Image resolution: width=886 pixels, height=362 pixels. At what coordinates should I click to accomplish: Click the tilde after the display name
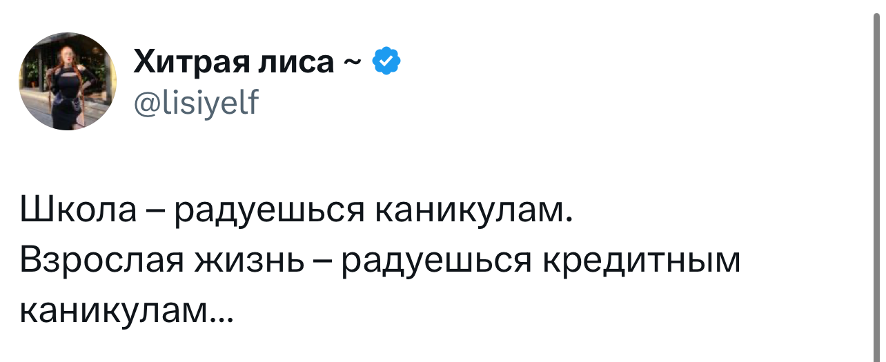click(x=351, y=64)
